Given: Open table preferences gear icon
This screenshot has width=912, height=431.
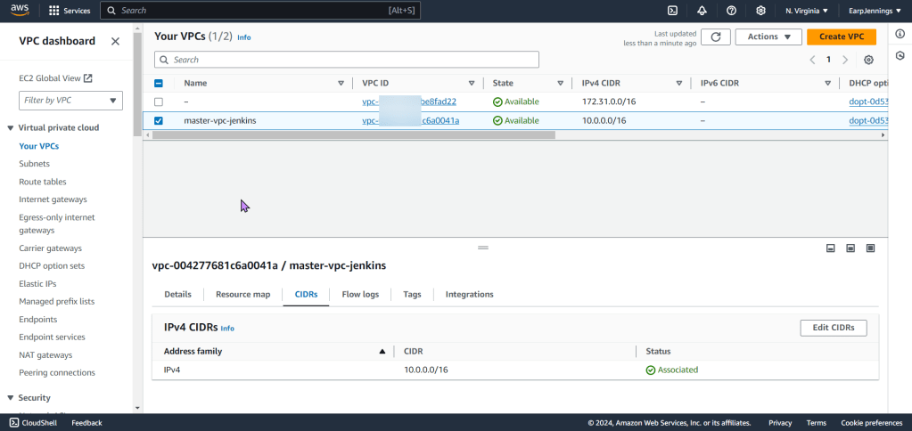Looking at the screenshot, I should click(868, 60).
